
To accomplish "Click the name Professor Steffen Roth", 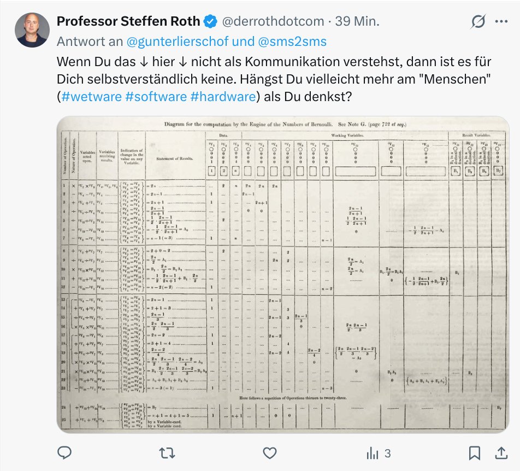I will [x=128, y=22].
